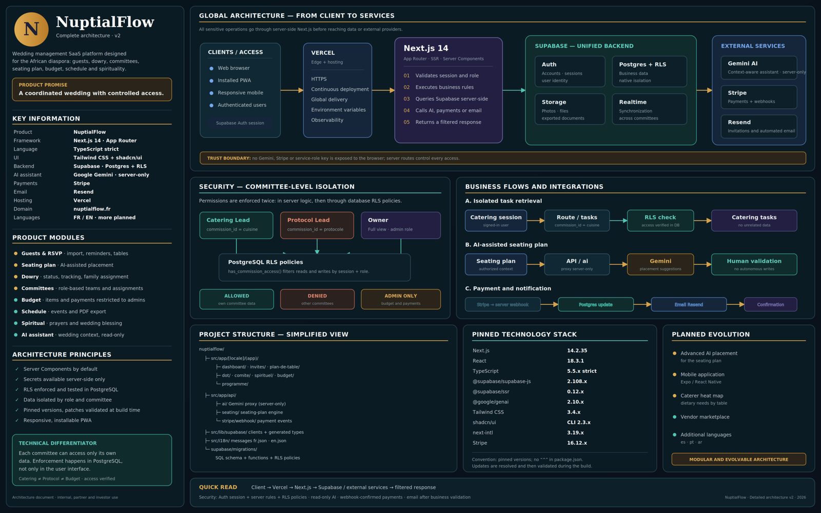Select the API / ai proxy box
Screen dimensions: 821x513
tap(577, 264)
